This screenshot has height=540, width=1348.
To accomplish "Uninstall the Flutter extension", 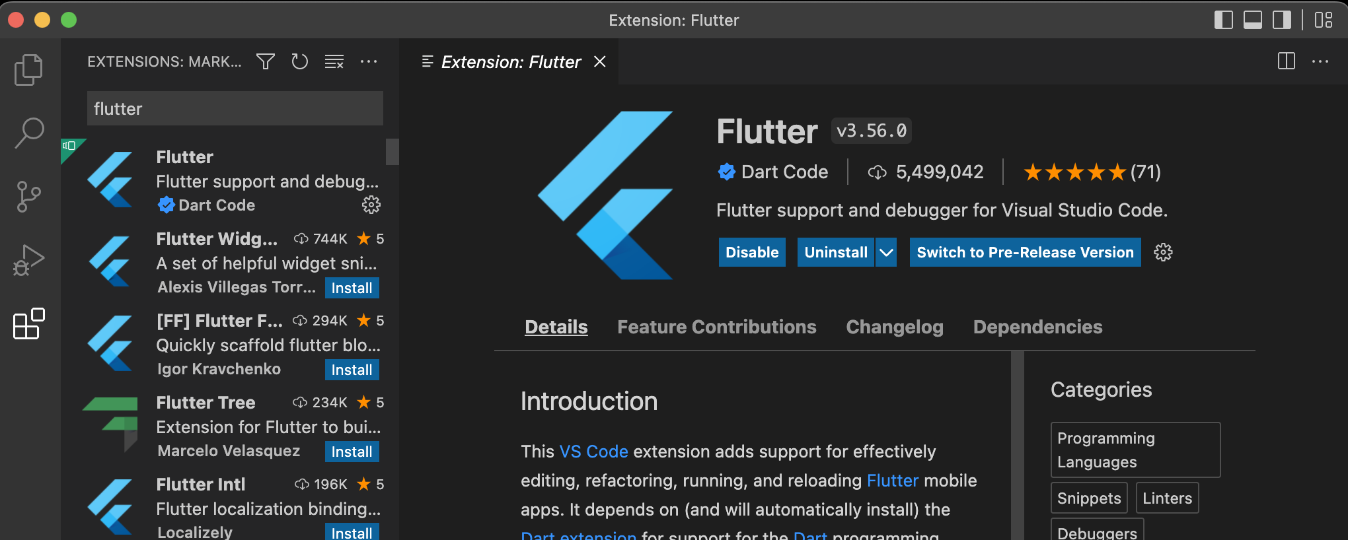I will (x=836, y=252).
